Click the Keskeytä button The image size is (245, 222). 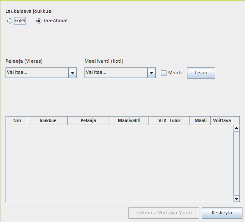coord(222,213)
